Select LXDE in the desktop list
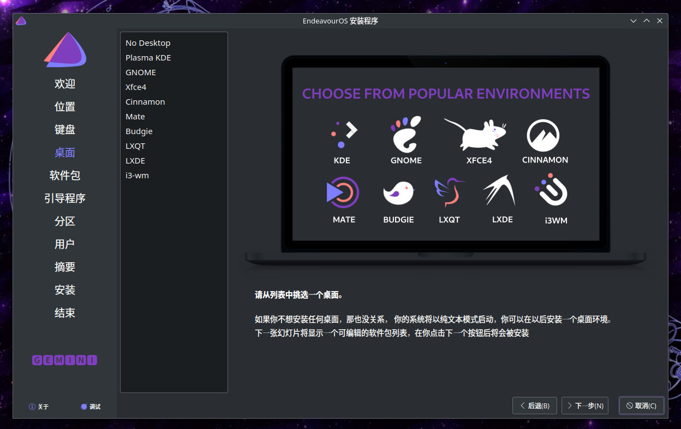The width and height of the screenshot is (681, 429). click(174, 161)
